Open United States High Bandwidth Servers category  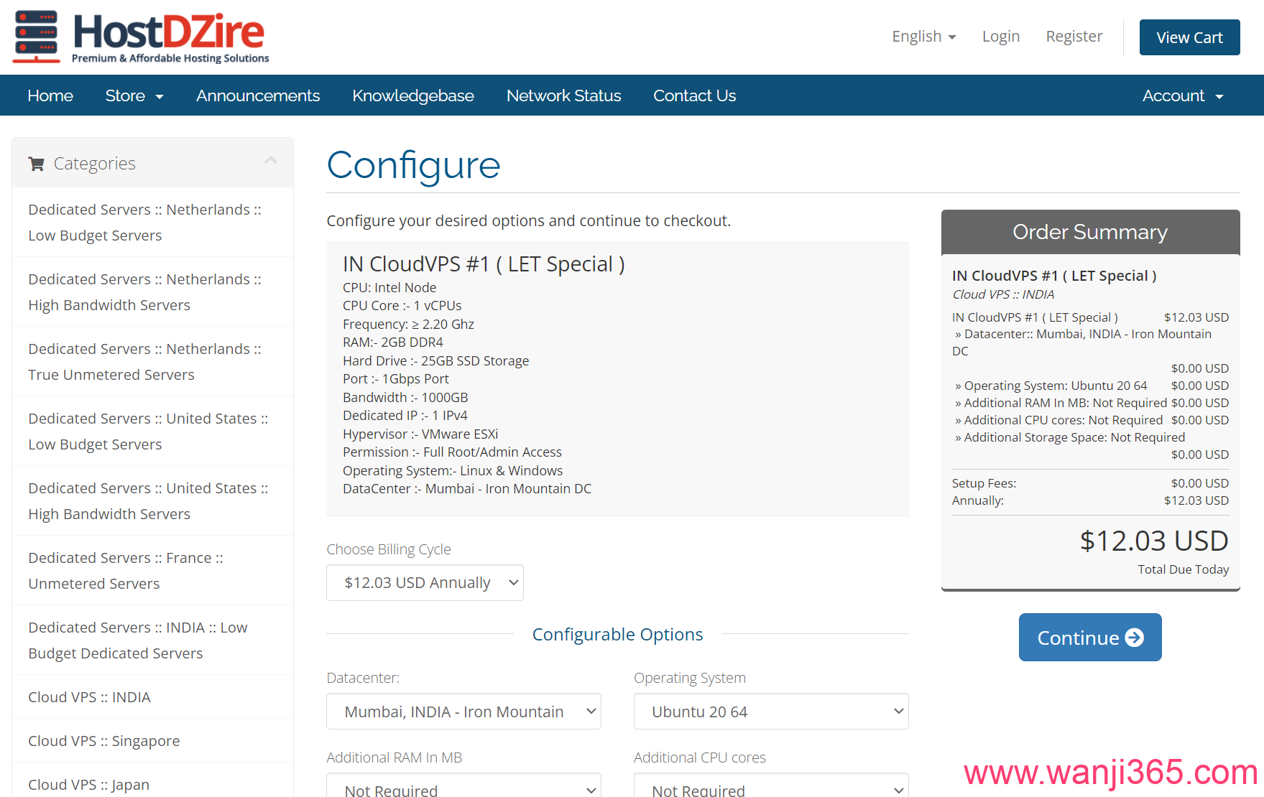[x=152, y=501]
